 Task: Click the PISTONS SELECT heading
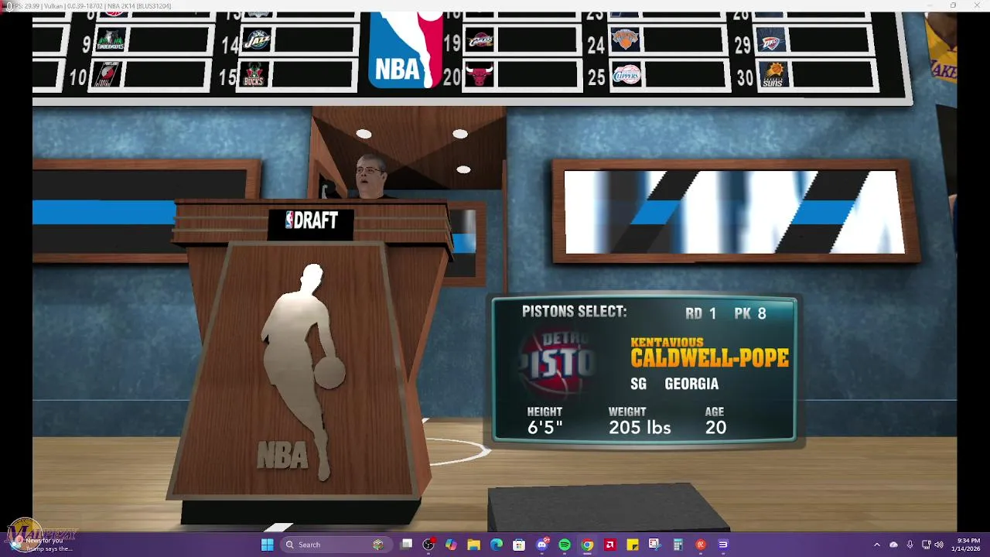point(574,311)
